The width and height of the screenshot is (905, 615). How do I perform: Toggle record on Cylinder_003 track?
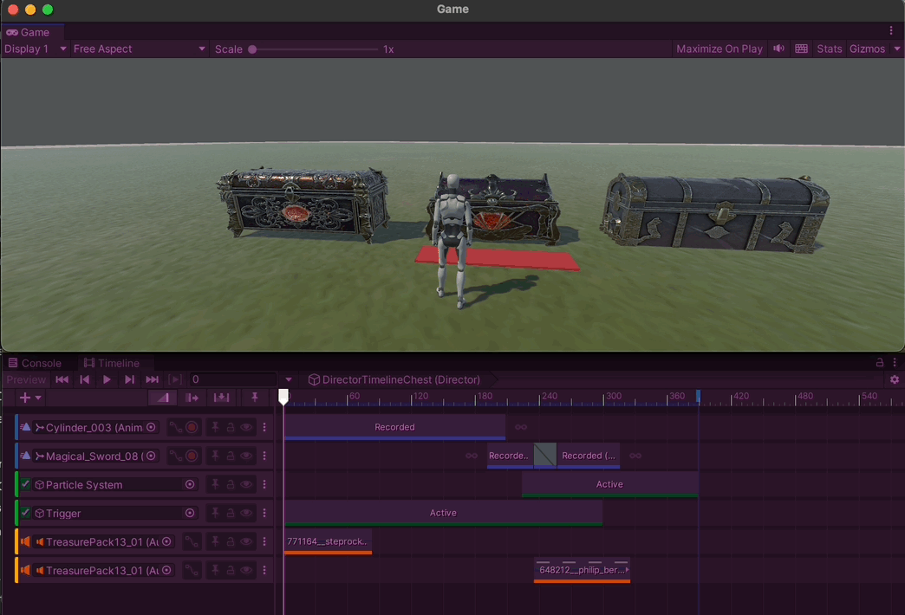[192, 428]
